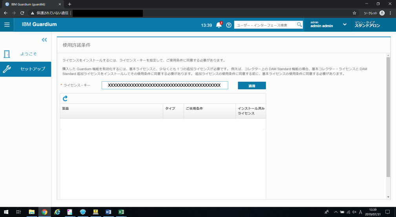Open Word from the taskbar
Image resolution: width=396 pixels, height=217 pixels.
coord(108,212)
